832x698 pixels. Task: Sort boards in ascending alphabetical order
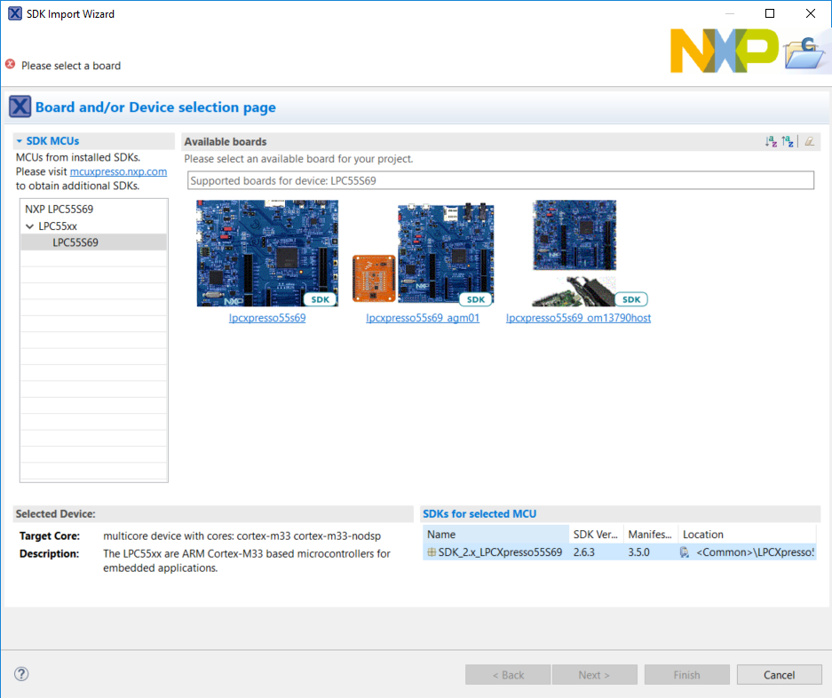click(x=771, y=142)
